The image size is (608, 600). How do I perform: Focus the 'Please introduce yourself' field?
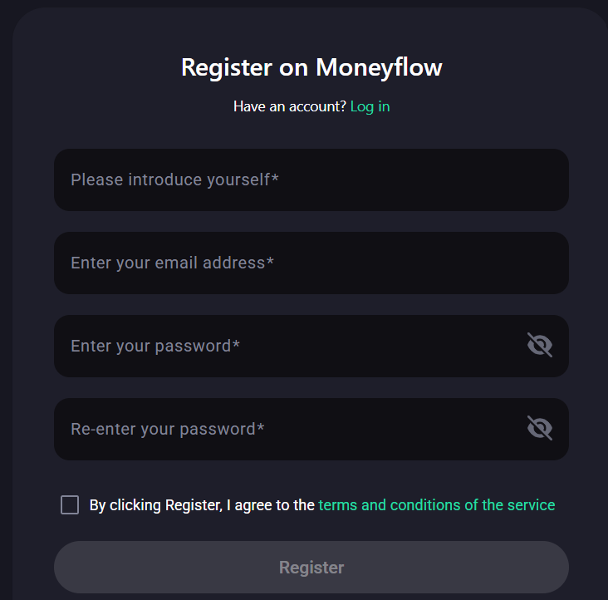311,180
